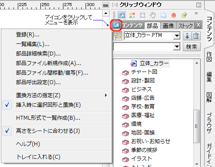The height and width of the screenshot is (167, 215).
Task: Choose 登録(R)... from the menu
Action: tap(63, 35)
